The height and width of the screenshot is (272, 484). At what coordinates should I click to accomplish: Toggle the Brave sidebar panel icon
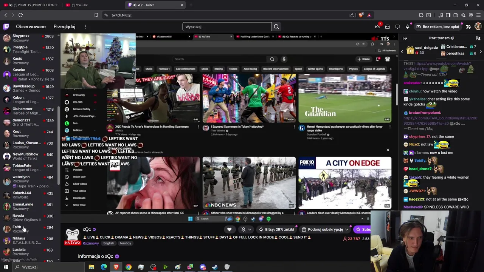click(448, 15)
